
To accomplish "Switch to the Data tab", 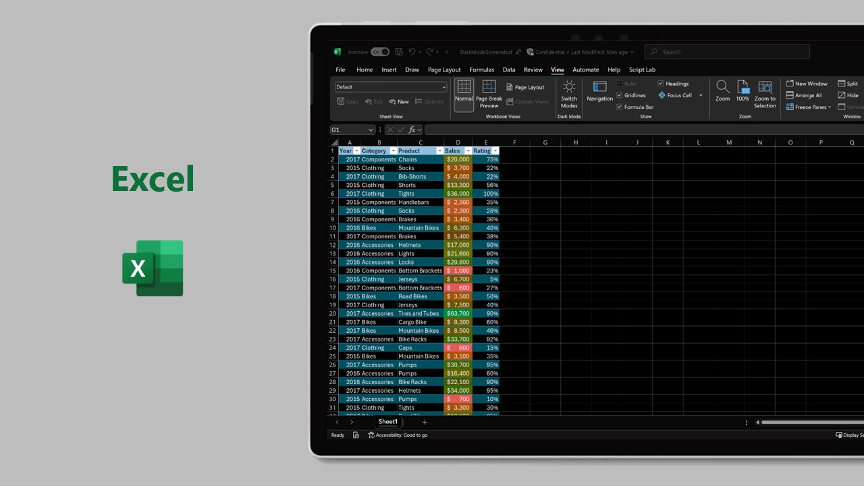I will click(509, 70).
